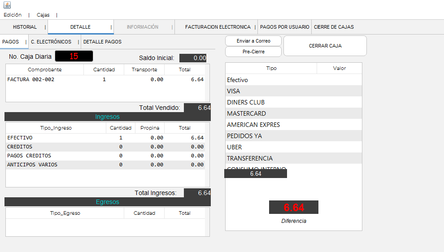444x252 pixels.
Task: Select the DETALLE tab
Action: [80, 27]
